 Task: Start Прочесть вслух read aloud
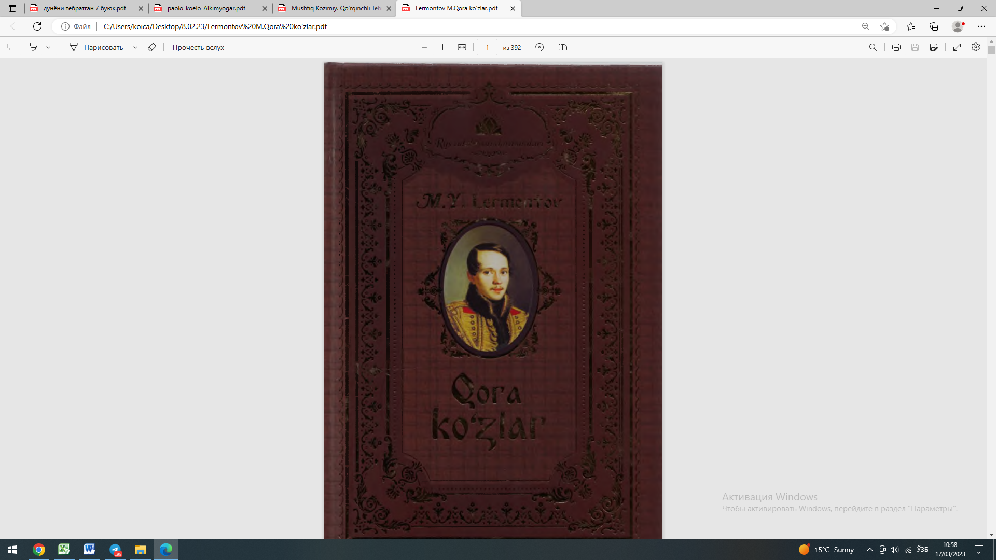click(198, 47)
